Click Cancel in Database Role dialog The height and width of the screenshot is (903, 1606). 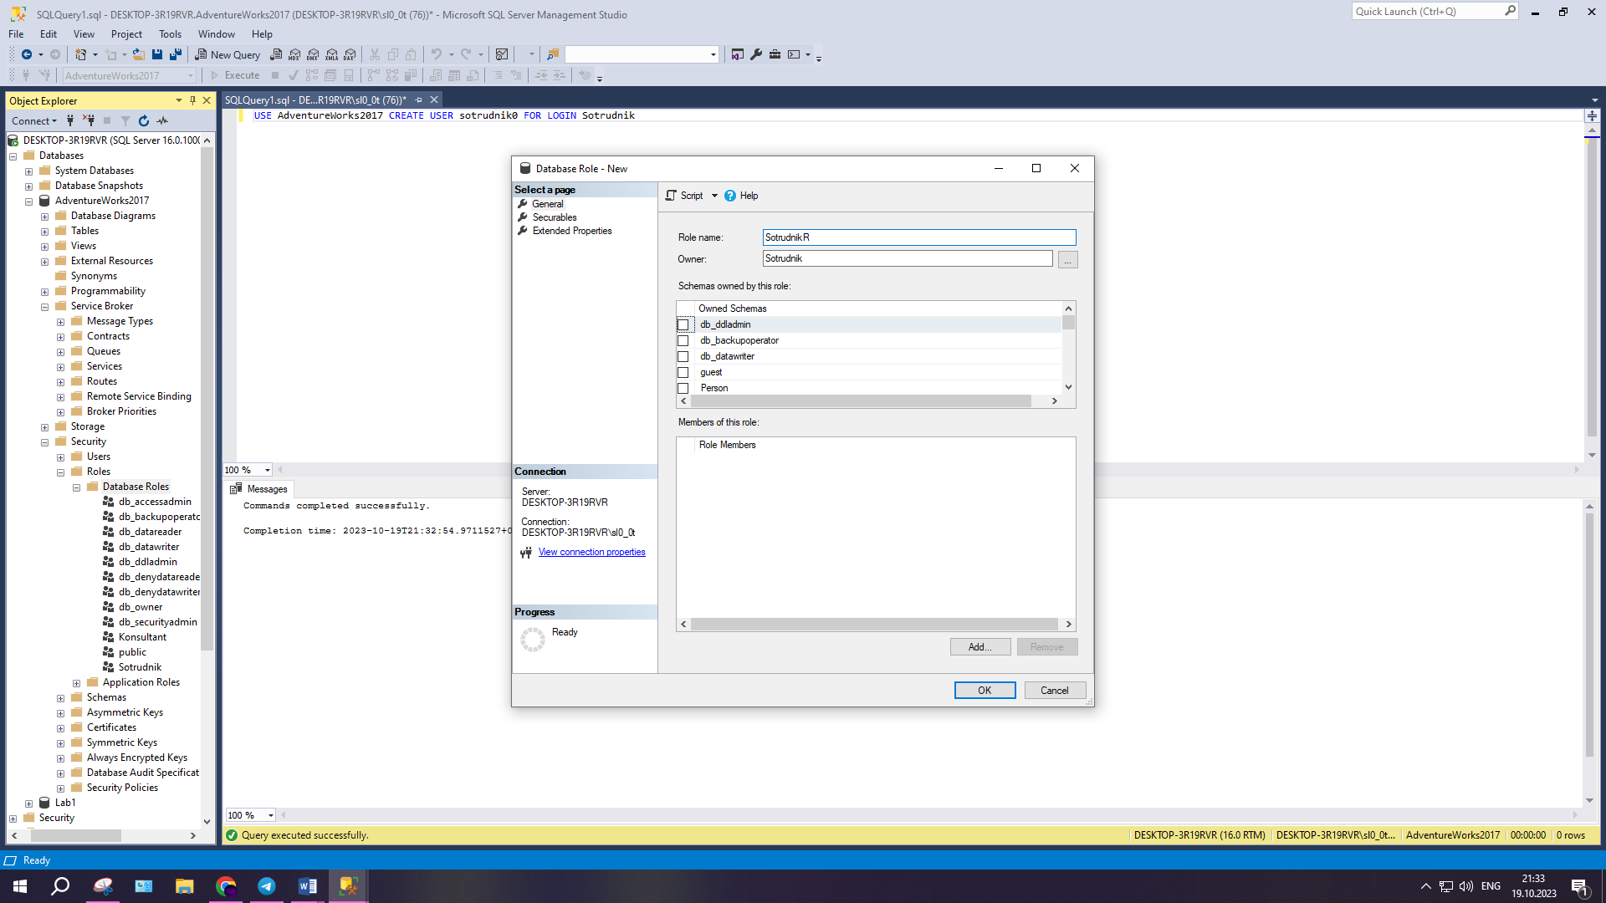point(1055,690)
